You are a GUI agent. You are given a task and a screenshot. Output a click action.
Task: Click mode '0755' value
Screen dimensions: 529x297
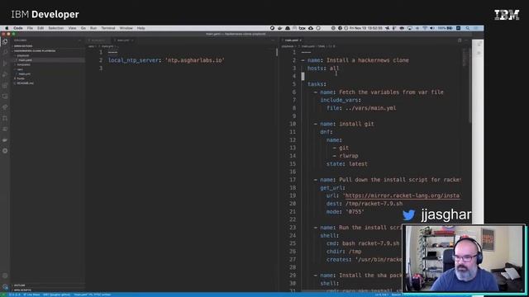coord(355,212)
